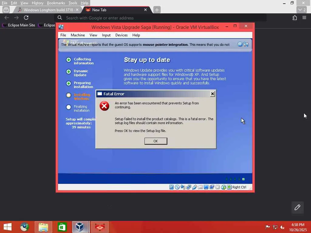Image resolution: width=311 pixels, height=233 pixels.
Task: Close the Windows Longhorn build 3718 tab
Action: click(x=77, y=10)
